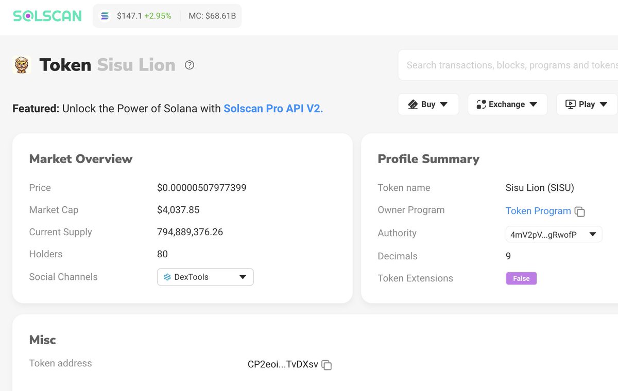Open the Token Program link
This screenshot has width=618, height=391.
[x=538, y=211]
